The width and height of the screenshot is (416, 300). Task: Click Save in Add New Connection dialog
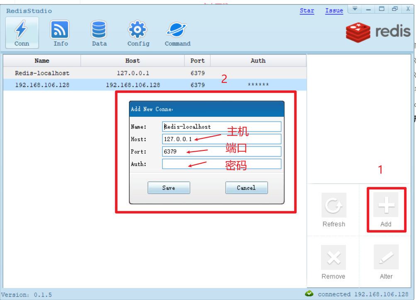169,188
